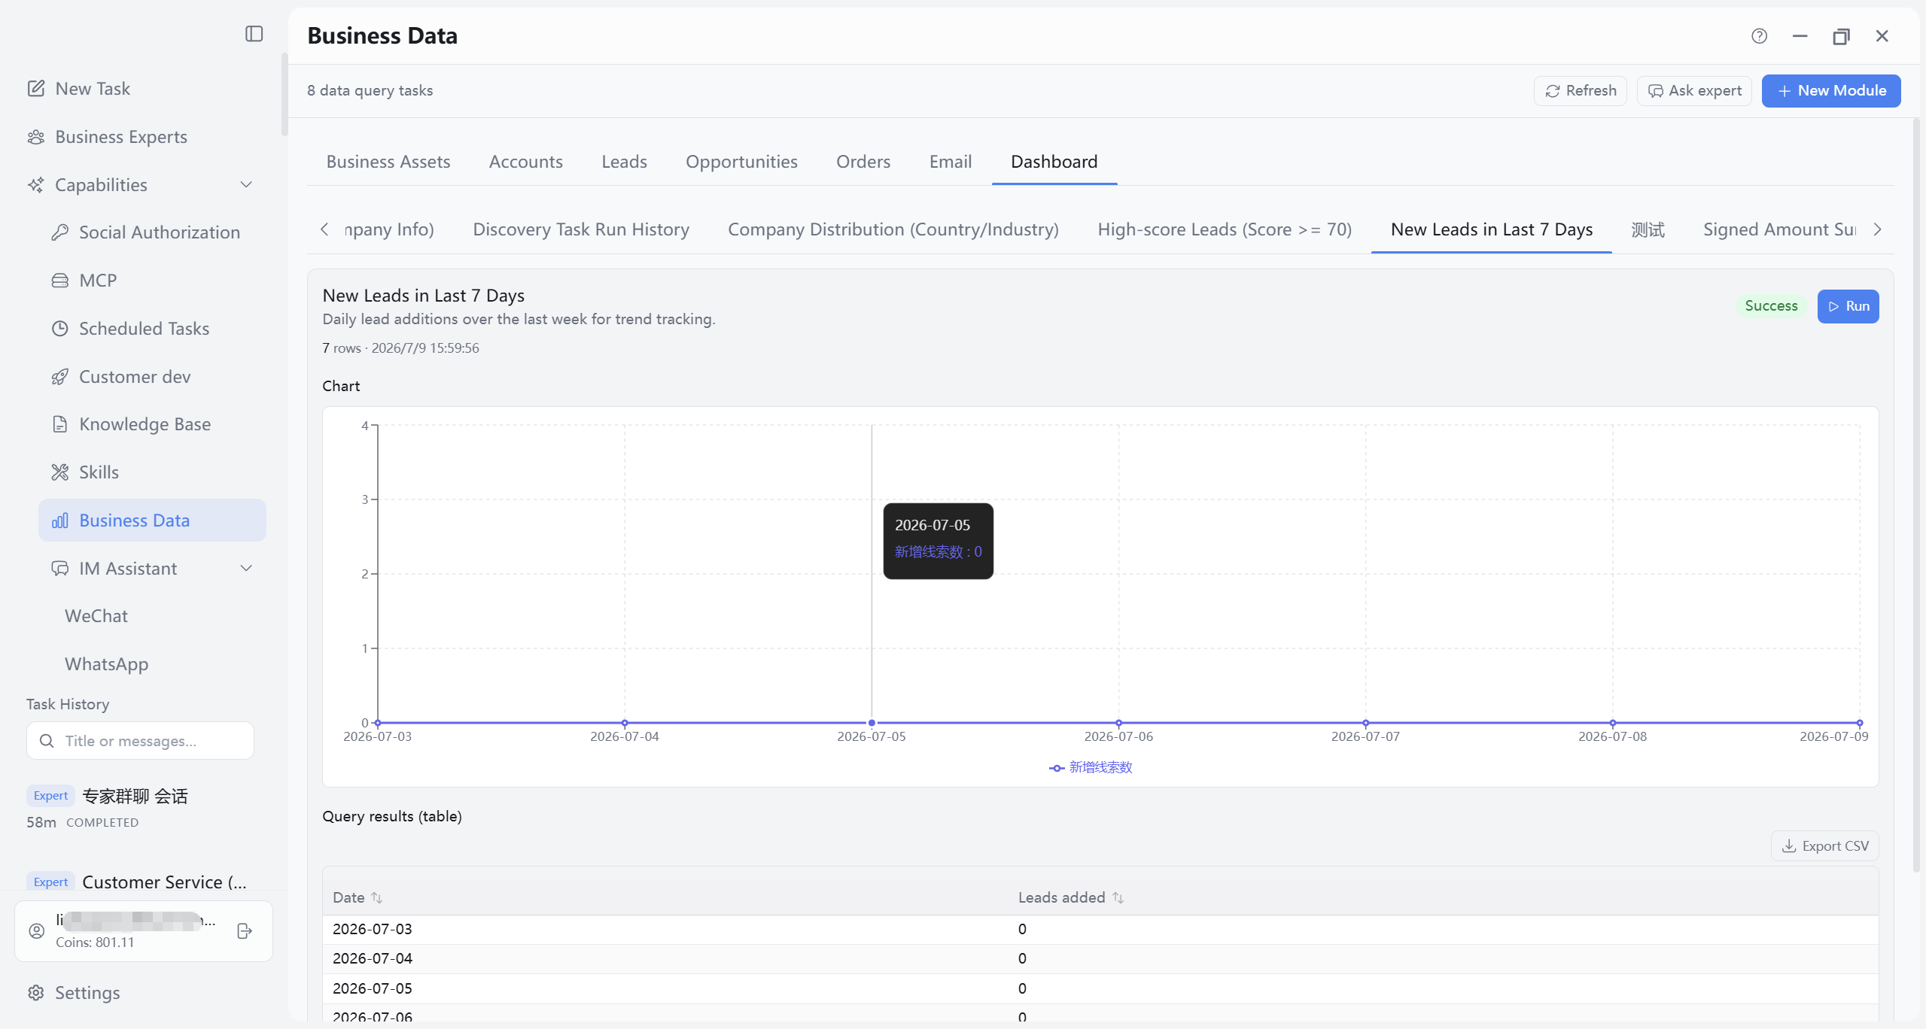Select the 2026-07-04 table row
This screenshot has width=1926, height=1029.
coord(1100,958)
